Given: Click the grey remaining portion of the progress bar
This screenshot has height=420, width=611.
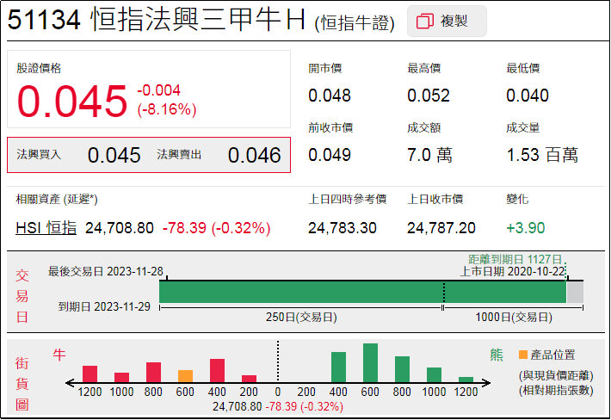Looking at the screenshot, I should point(575,293).
